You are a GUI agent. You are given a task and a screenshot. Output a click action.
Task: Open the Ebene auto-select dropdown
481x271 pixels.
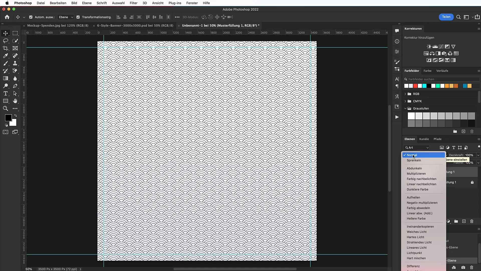coord(66,17)
